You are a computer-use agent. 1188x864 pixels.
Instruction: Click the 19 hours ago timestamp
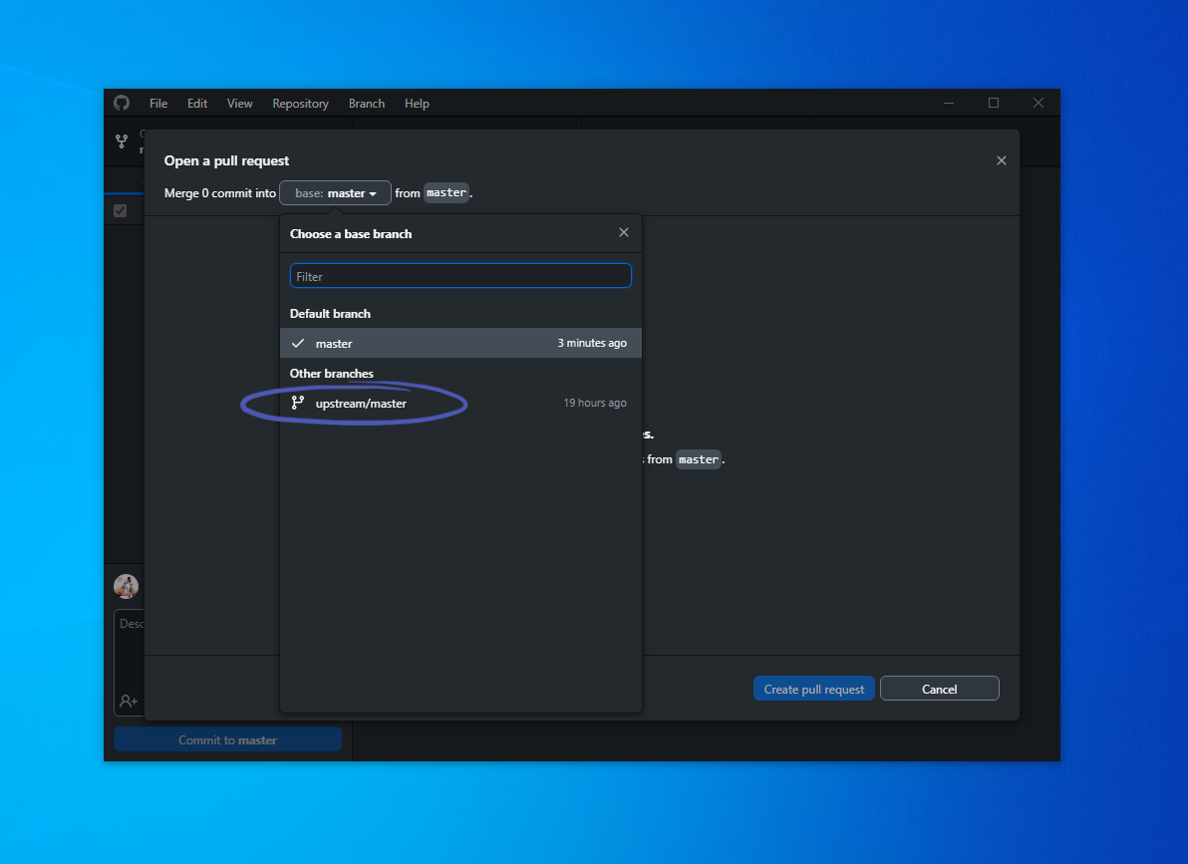pos(595,403)
